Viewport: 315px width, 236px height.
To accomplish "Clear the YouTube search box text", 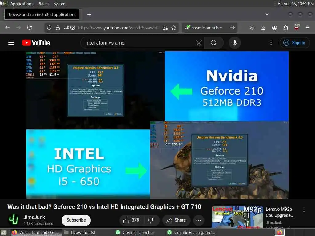I will click(x=199, y=43).
